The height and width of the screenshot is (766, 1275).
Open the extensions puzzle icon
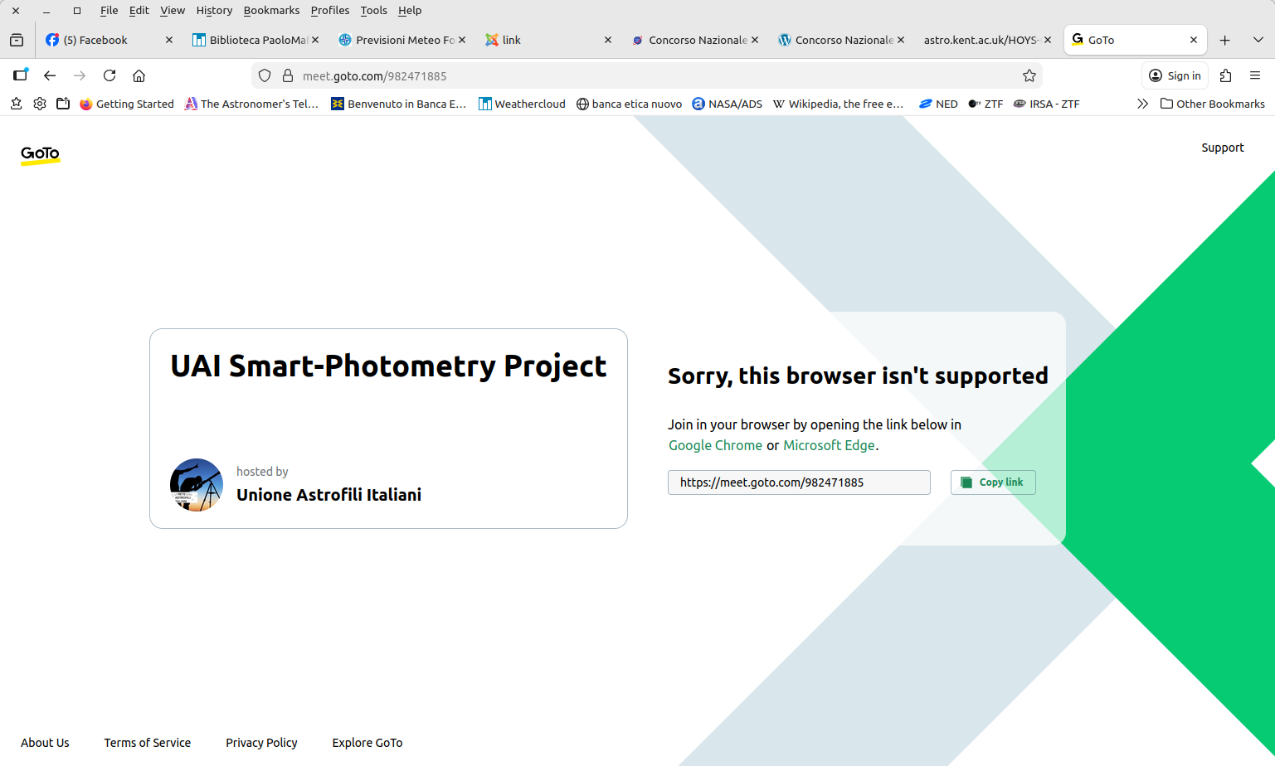pyautogui.click(x=1225, y=75)
